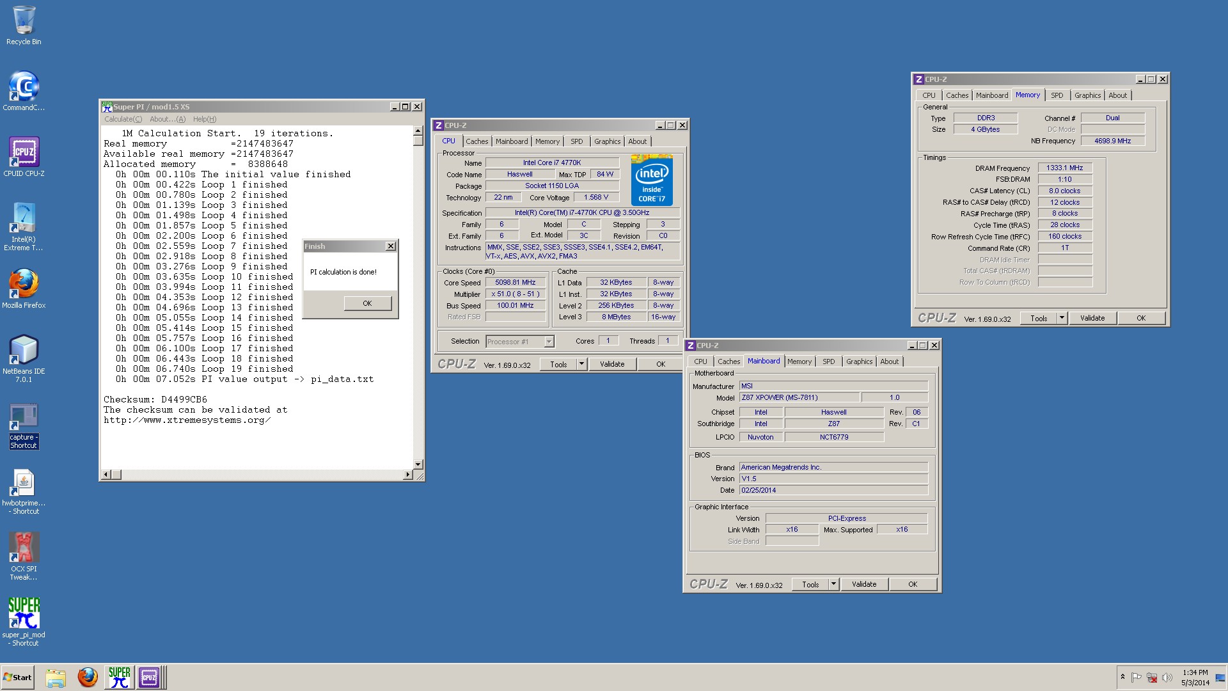Click the Core Speed value 5098.81 MHz
Viewport: 1228px width, 691px height.
tap(516, 282)
